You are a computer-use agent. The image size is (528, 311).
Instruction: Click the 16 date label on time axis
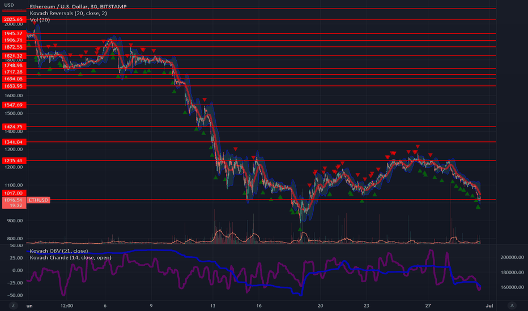pyautogui.click(x=258, y=305)
